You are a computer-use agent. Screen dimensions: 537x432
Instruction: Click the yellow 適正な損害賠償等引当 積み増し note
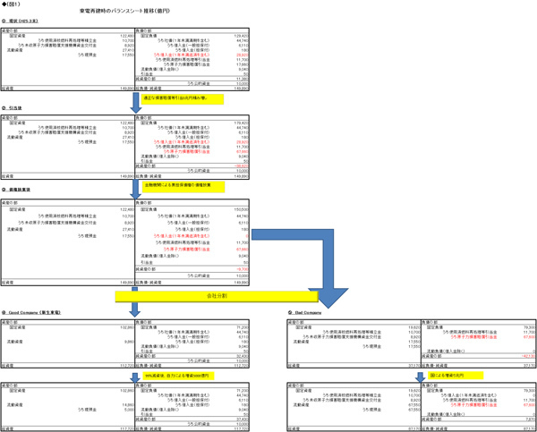click(x=183, y=99)
